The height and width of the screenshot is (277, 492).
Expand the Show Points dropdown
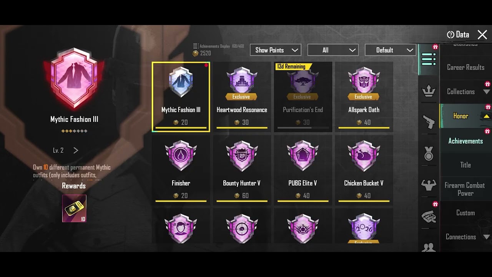coord(276,50)
